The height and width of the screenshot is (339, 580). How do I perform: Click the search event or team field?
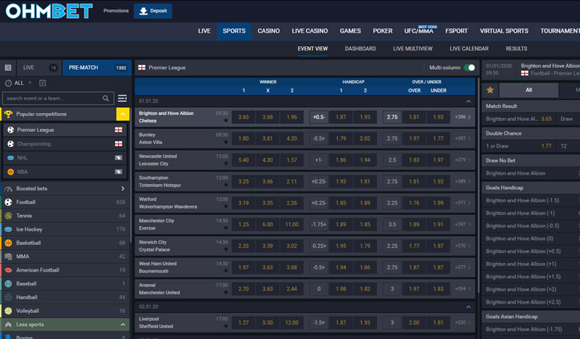coord(58,99)
